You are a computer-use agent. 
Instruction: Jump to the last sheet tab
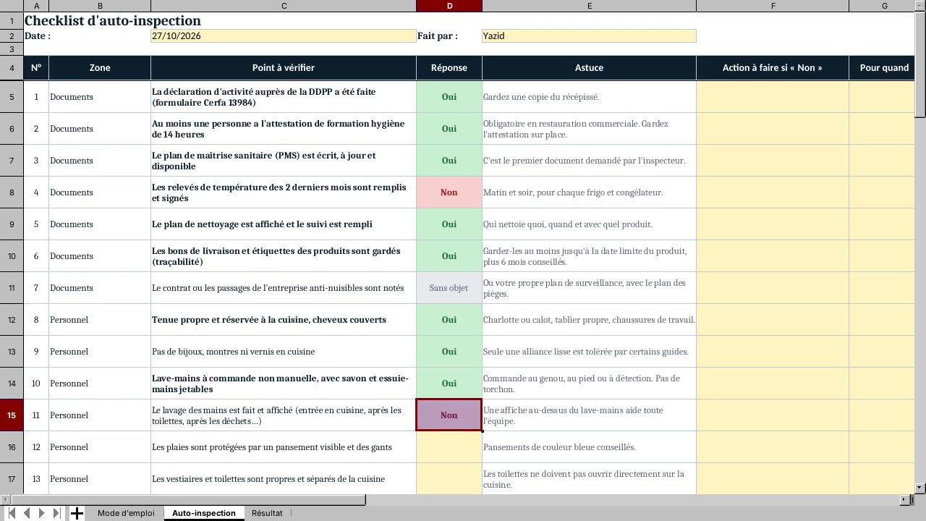(57, 513)
